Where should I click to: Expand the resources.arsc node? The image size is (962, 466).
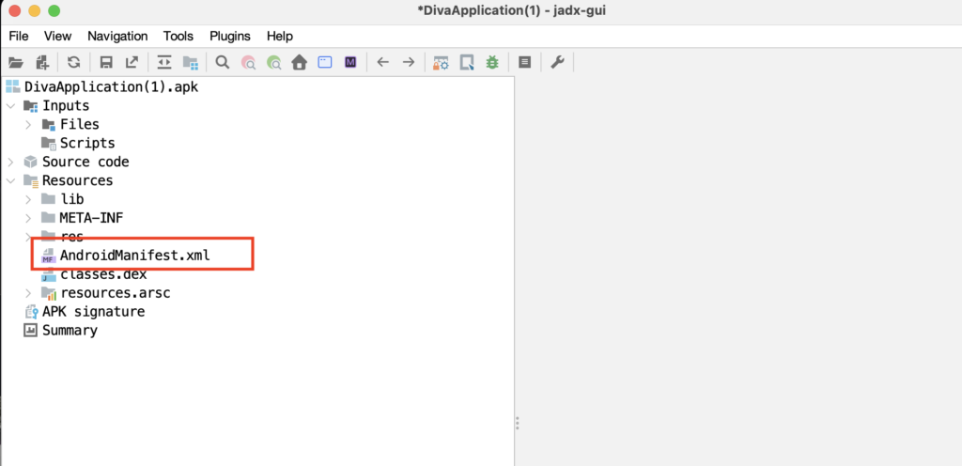(x=28, y=293)
